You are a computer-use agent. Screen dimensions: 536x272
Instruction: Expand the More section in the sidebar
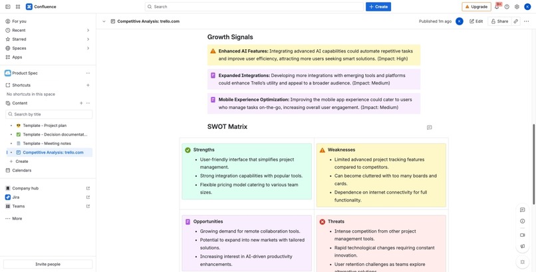click(x=14, y=218)
